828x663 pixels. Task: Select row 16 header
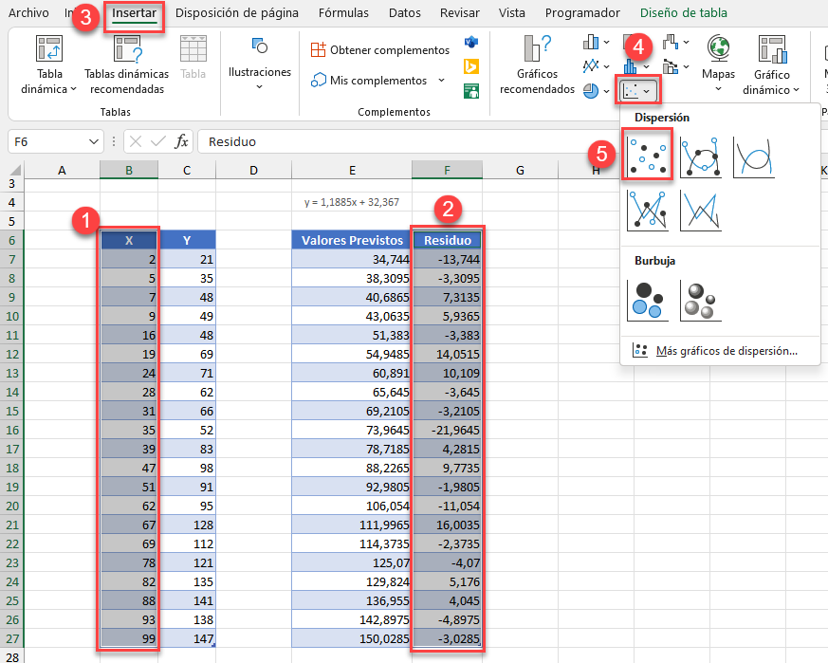pos(12,430)
